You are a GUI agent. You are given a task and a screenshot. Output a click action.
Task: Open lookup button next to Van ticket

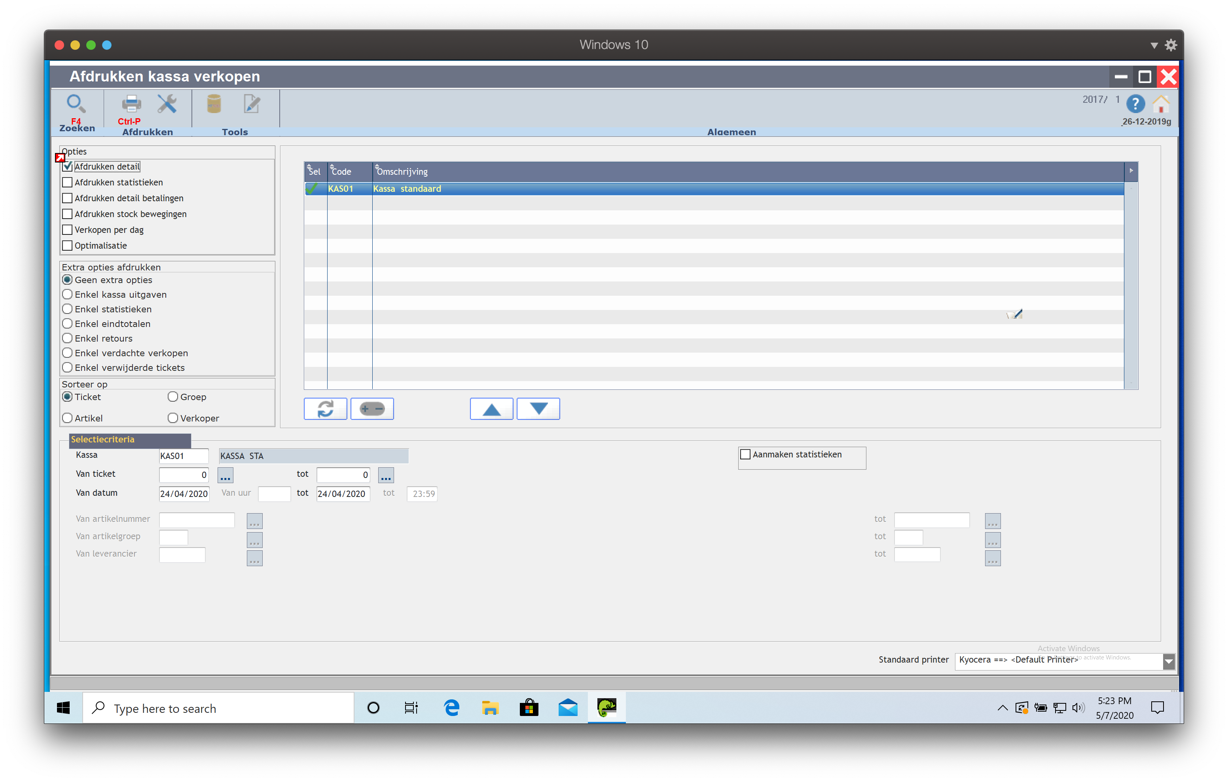(x=225, y=475)
